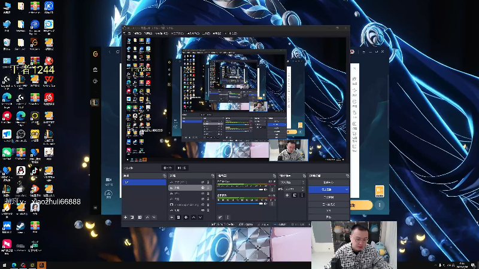
Task: Pop out the Audio Mixer dock header icon
Action: (274, 176)
